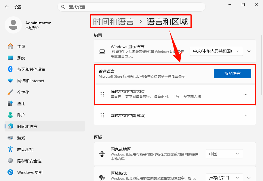This screenshot has width=263, height=181.
Task: Click the 区域格式 icon
Action: [x=102, y=178]
